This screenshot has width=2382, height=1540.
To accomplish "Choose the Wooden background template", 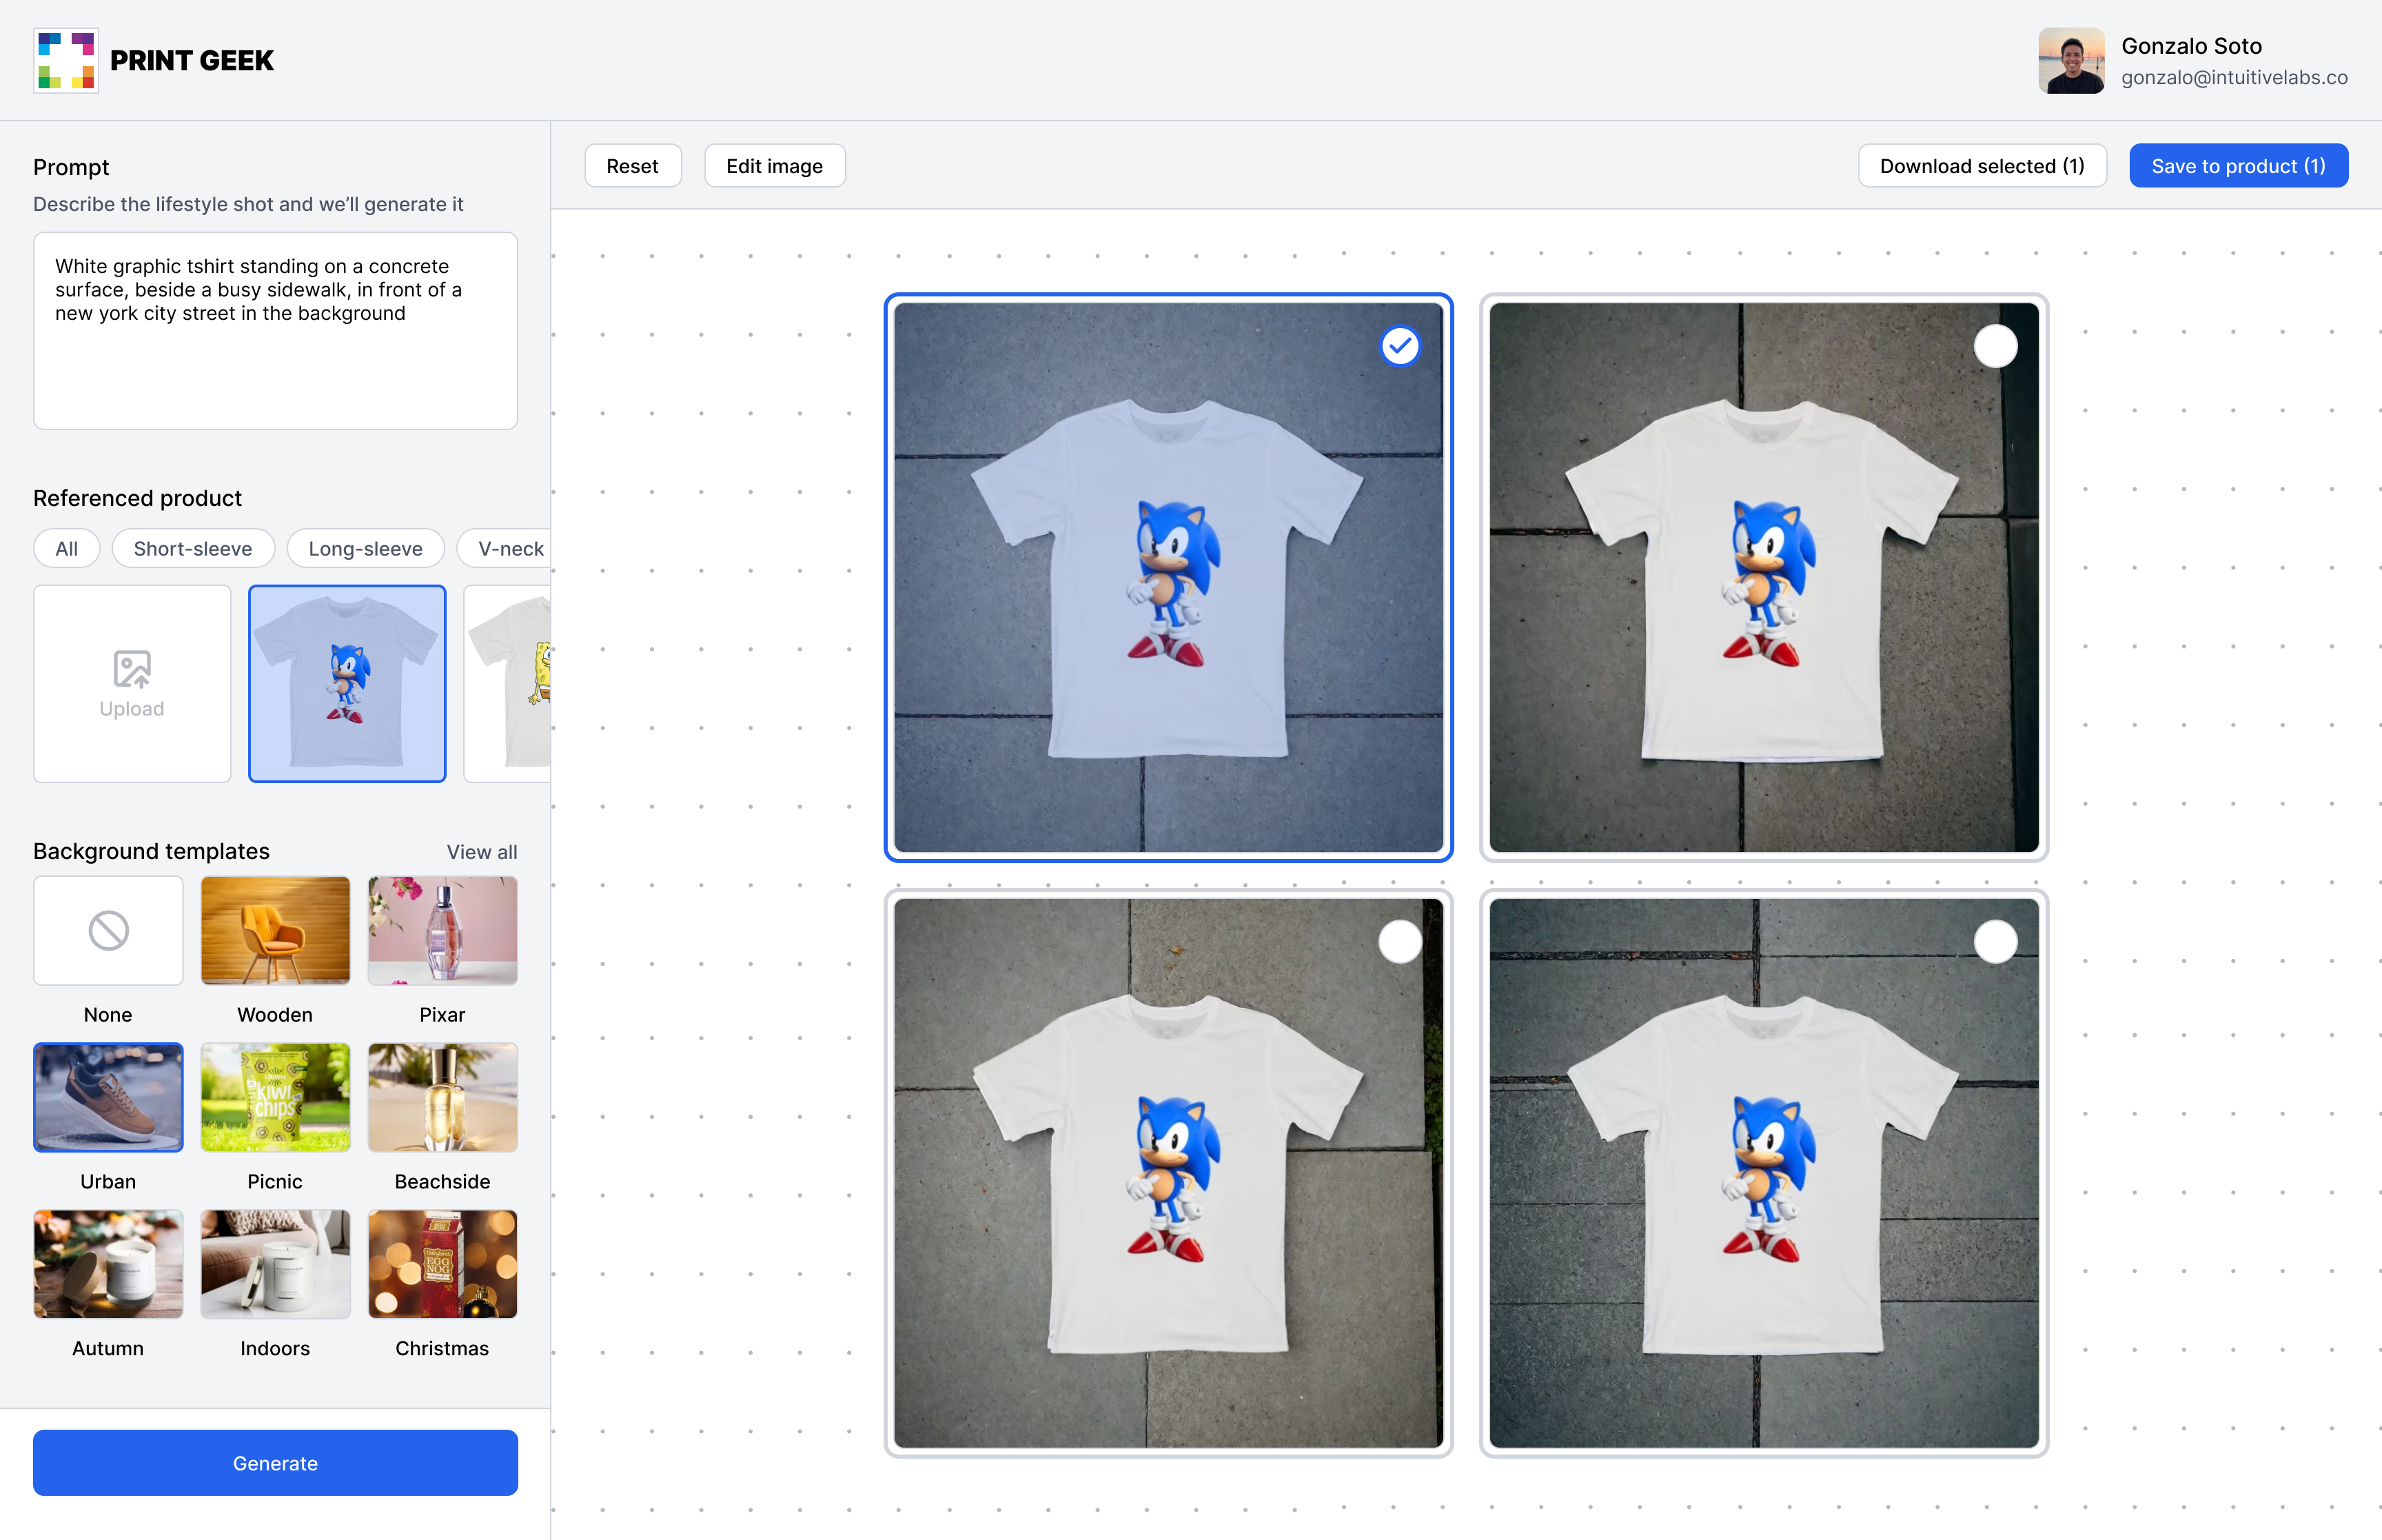I will (x=275, y=930).
